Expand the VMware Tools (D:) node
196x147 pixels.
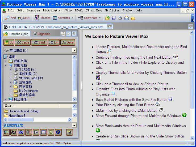11,78
